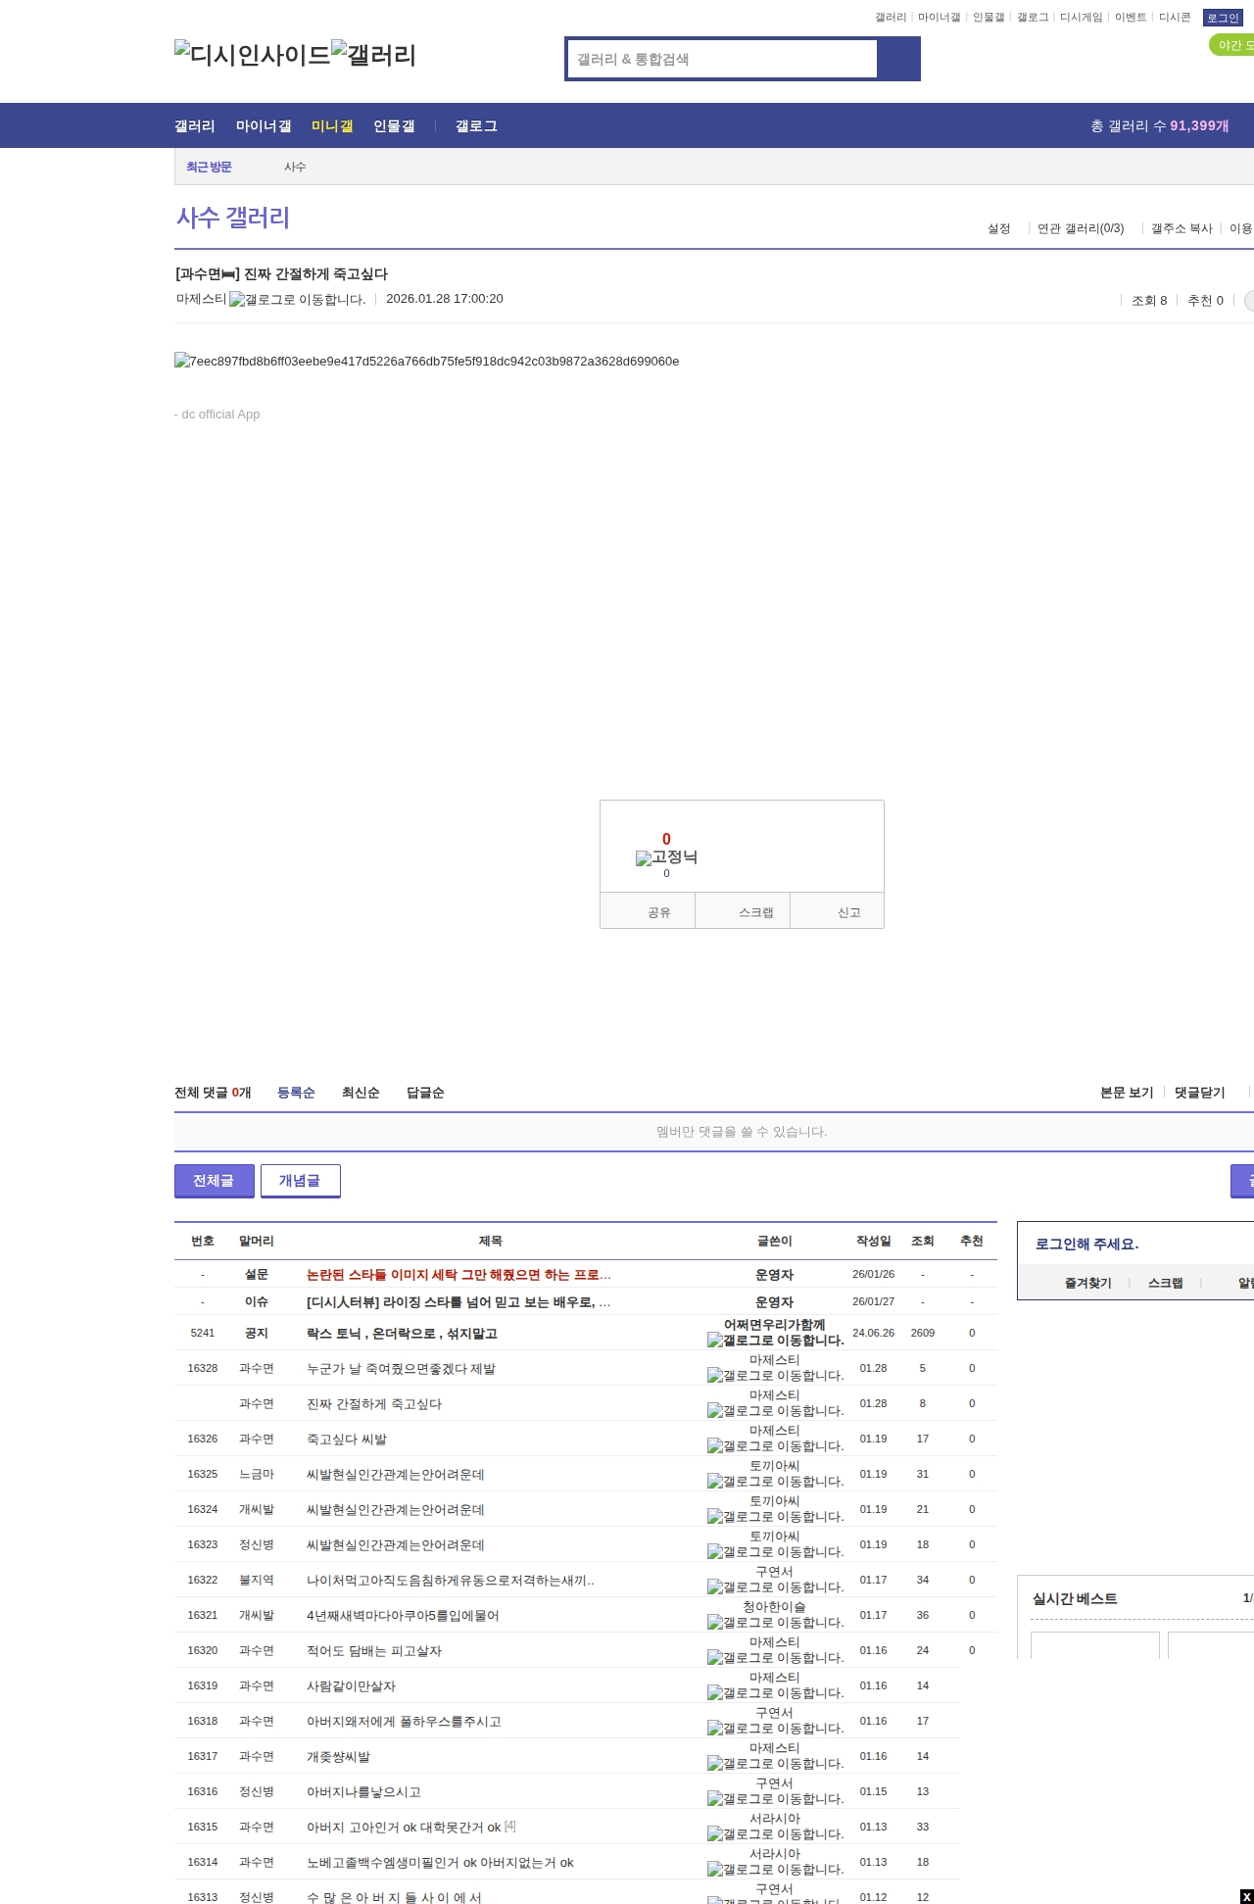The width and height of the screenshot is (1254, 1904).
Task: Switch to the 마이너갤 navigation tab
Action: coord(264,126)
